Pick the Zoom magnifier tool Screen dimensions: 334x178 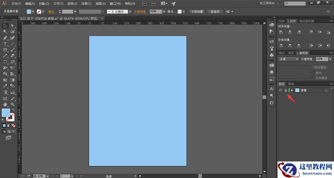click(13, 104)
